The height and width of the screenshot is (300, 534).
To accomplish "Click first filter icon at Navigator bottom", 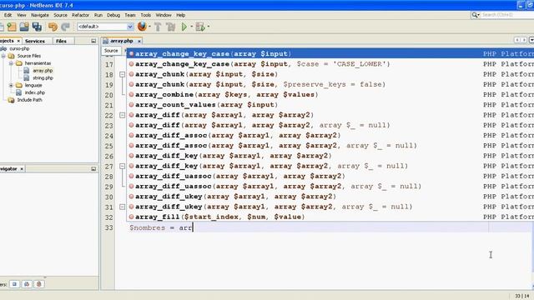I will pos(14,284).
